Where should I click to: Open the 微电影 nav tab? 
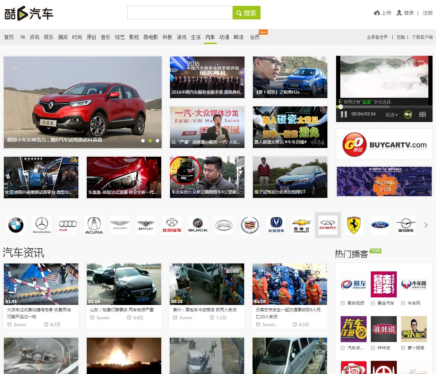(x=151, y=37)
